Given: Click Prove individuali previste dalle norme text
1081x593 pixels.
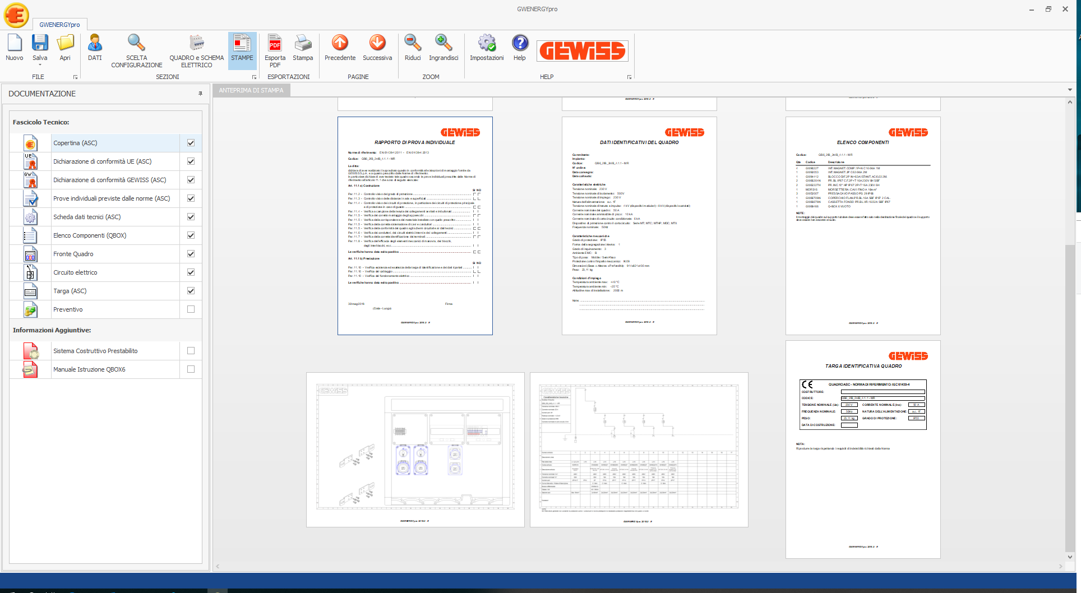Looking at the screenshot, I should [112, 198].
